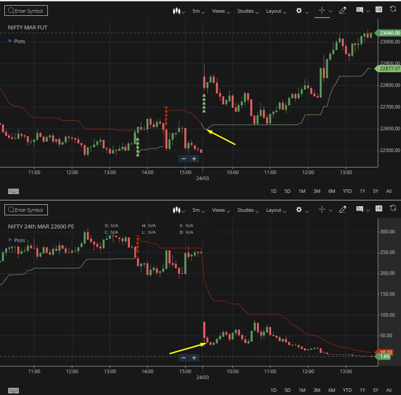Select the crosshair cursor tool
Screen dimensions: 401x395
321,10
